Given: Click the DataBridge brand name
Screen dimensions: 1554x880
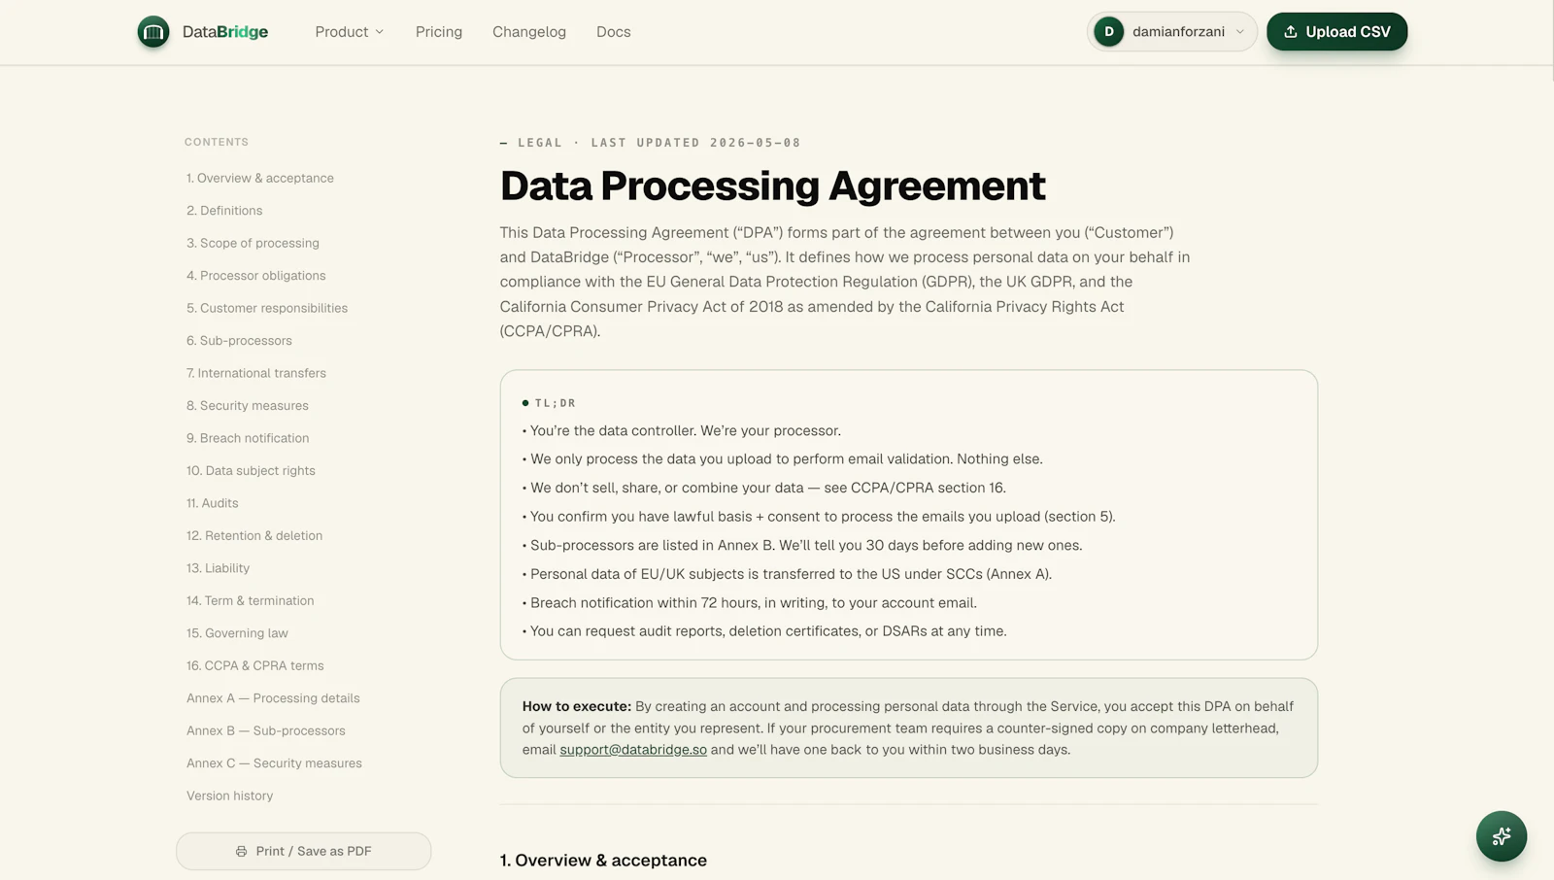Looking at the screenshot, I should [225, 32].
